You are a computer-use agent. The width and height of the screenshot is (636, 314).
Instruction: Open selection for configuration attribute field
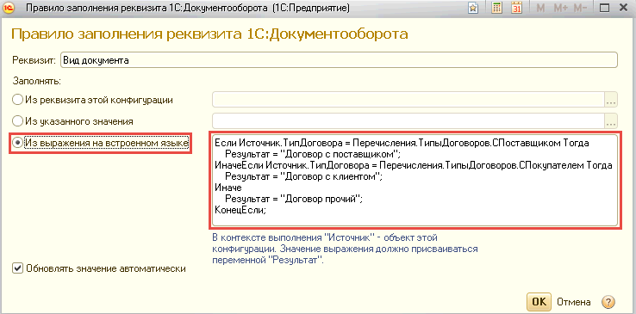pos(611,100)
